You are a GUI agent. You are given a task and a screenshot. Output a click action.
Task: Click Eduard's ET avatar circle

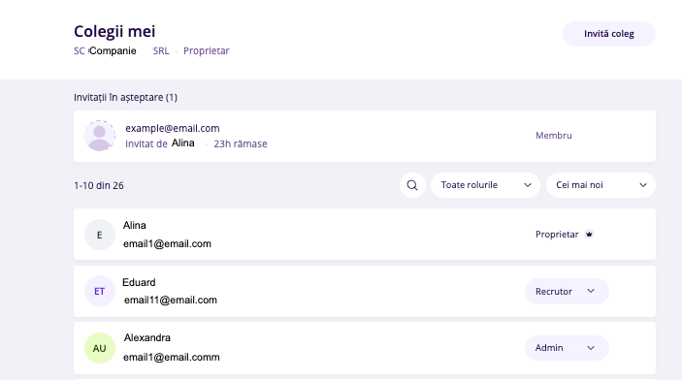coord(100,292)
